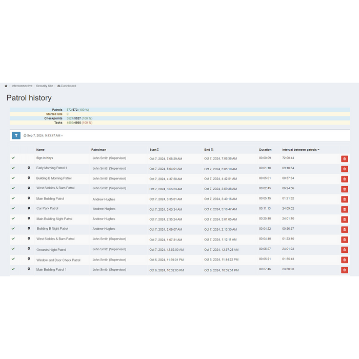Go to the Dashboard breadcrumb

67,86
